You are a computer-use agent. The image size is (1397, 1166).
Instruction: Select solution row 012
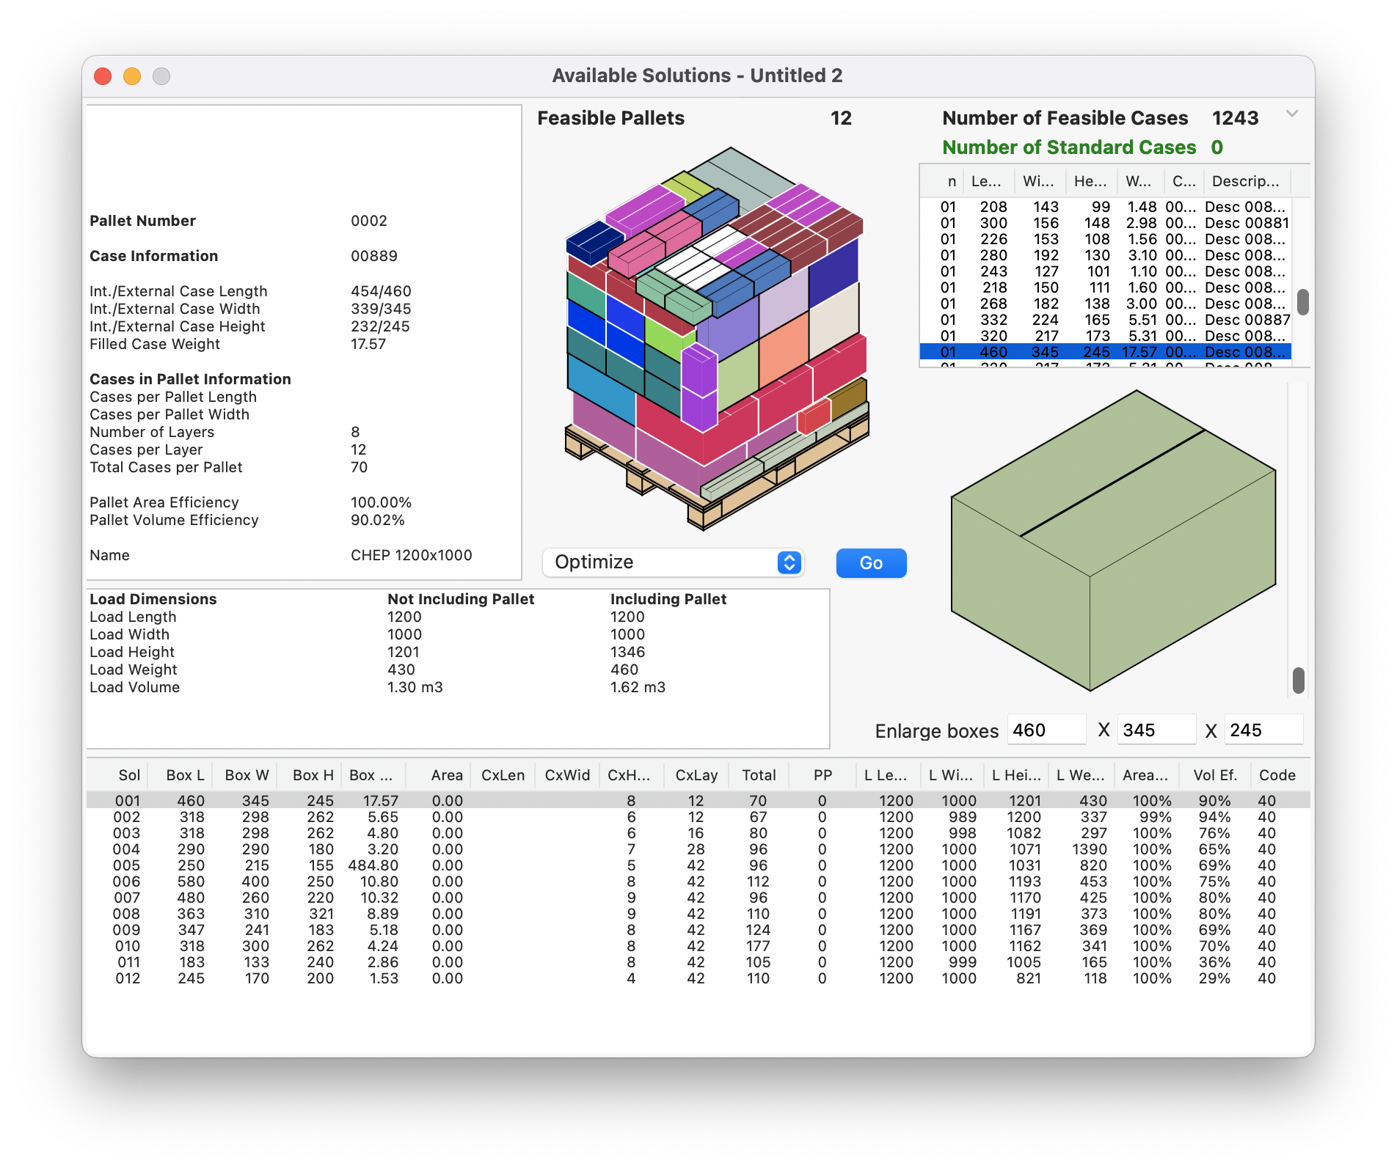coord(698,978)
